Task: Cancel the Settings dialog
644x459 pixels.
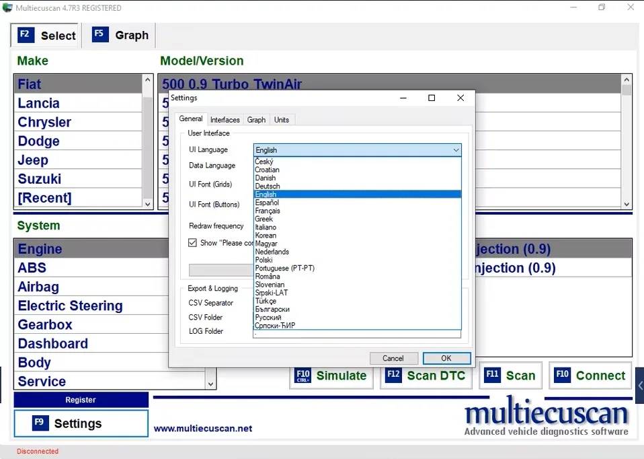Action: tap(393, 358)
